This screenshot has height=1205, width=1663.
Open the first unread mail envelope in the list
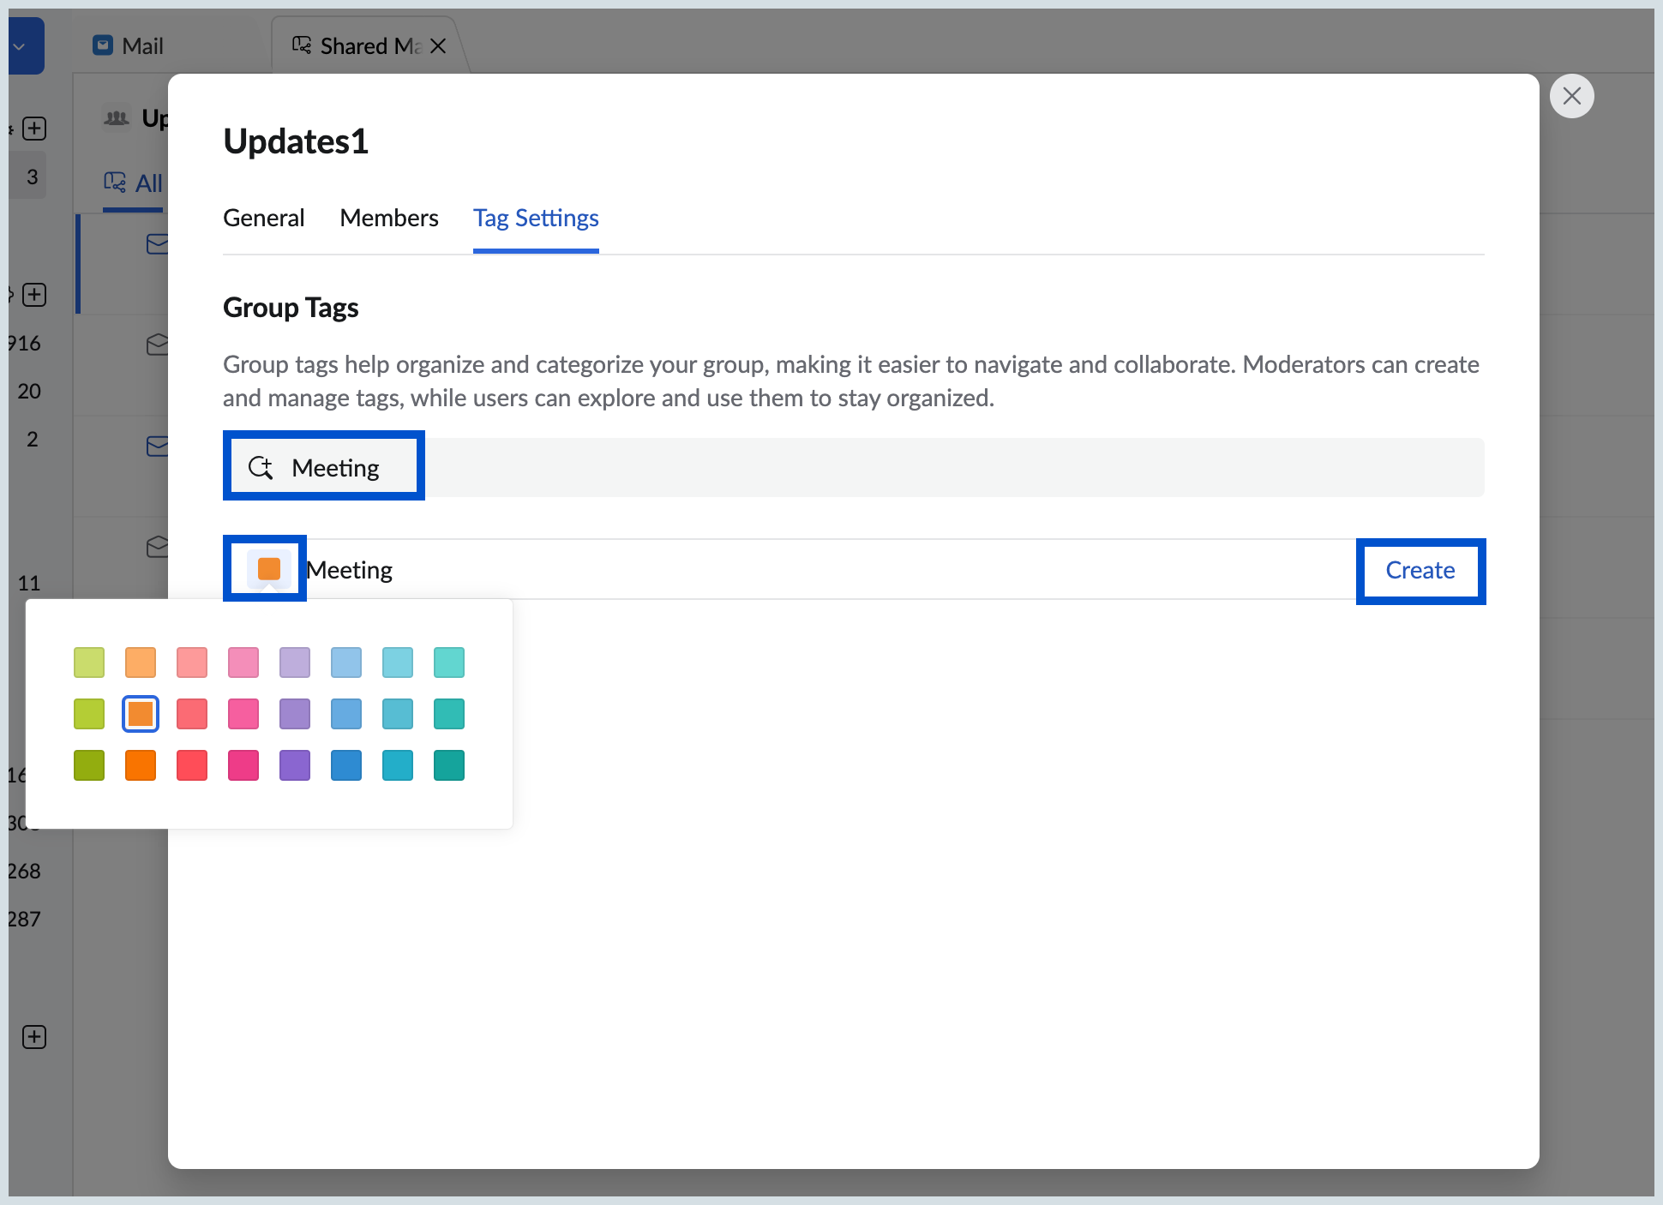pyautogui.click(x=158, y=244)
